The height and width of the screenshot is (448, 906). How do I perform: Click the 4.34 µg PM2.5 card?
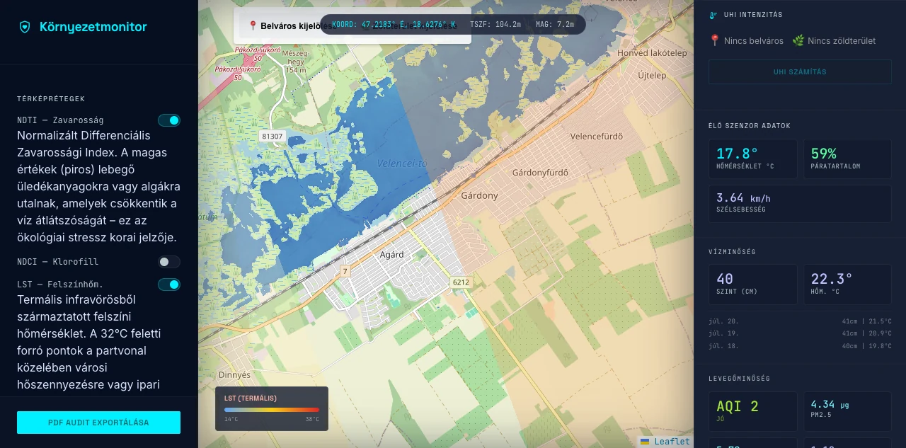(x=847, y=411)
